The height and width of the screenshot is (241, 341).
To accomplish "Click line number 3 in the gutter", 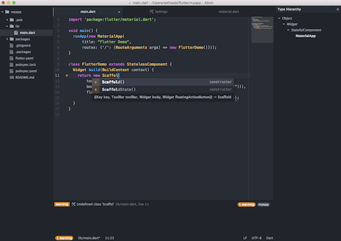I will coord(58,31).
